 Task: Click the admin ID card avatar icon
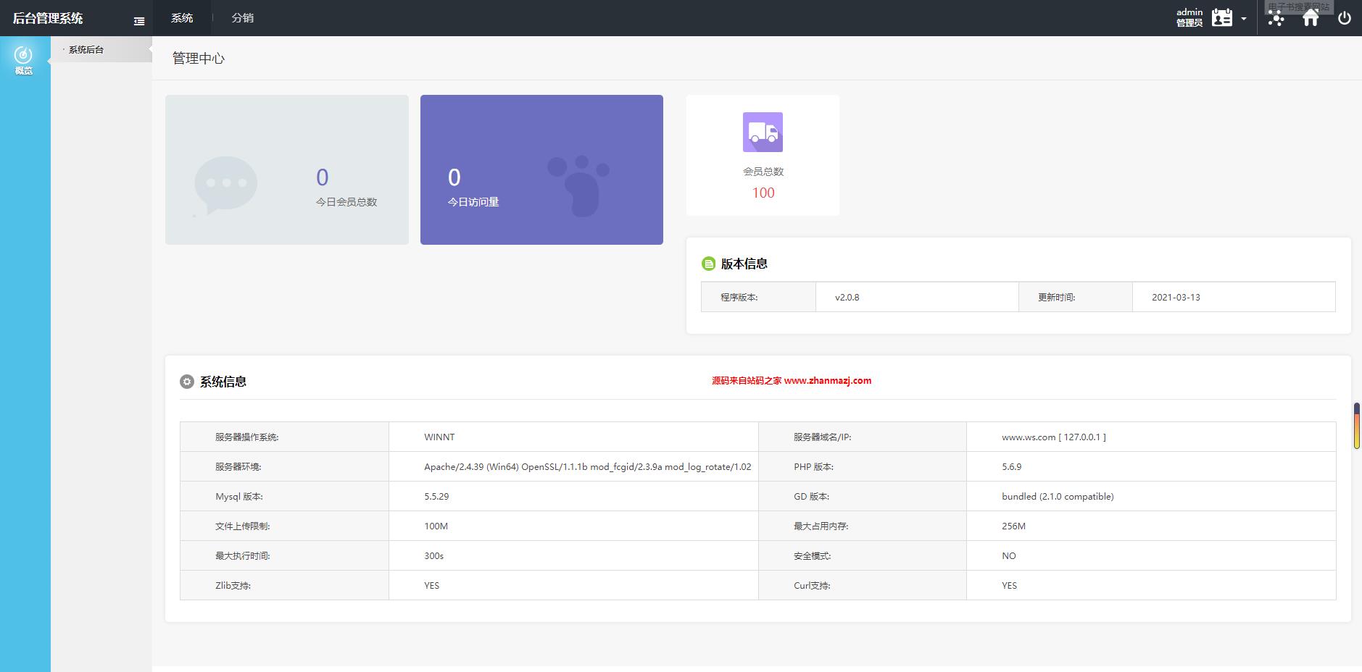[1222, 18]
